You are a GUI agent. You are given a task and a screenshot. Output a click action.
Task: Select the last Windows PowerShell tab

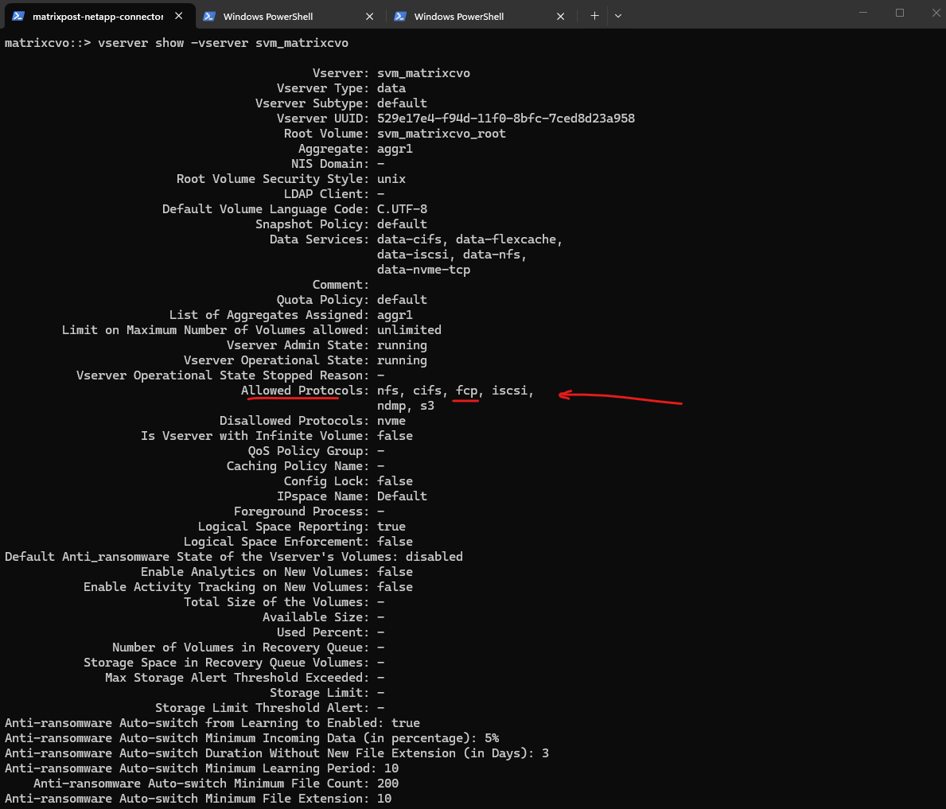point(459,16)
